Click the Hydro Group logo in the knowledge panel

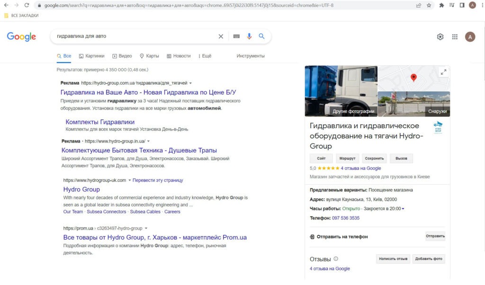point(438,127)
